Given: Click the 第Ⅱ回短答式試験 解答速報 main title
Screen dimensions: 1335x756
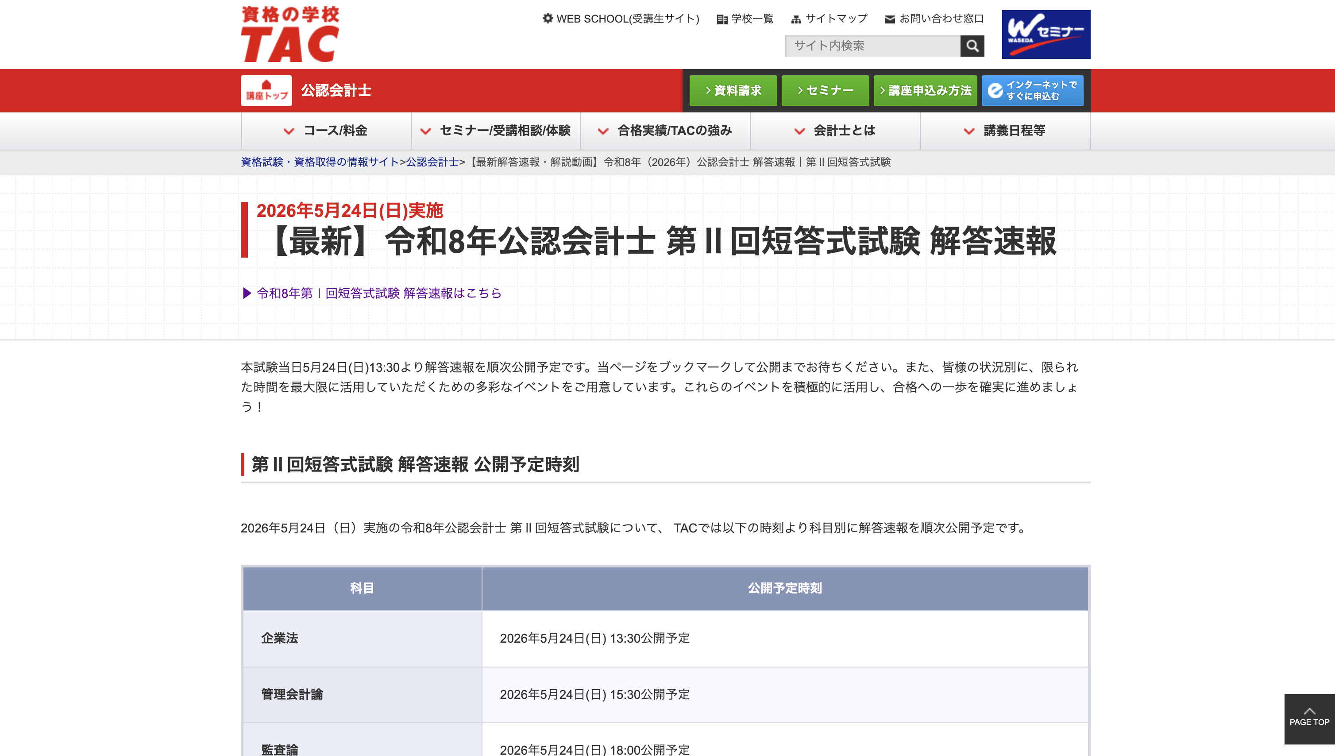Looking at the screenshot, I should tap(662, 241).
